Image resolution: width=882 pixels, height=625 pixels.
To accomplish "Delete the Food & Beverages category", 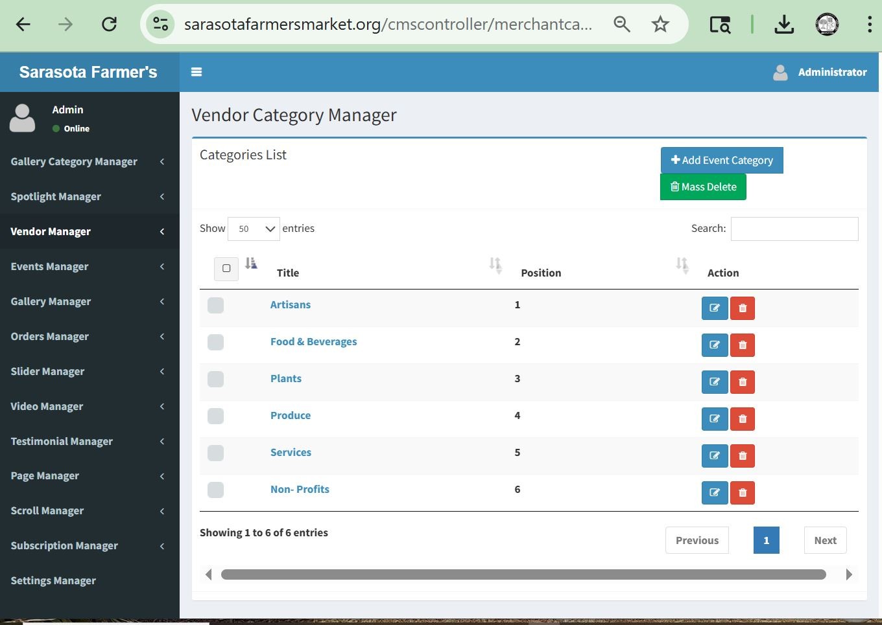I will [x=743, y=345].
